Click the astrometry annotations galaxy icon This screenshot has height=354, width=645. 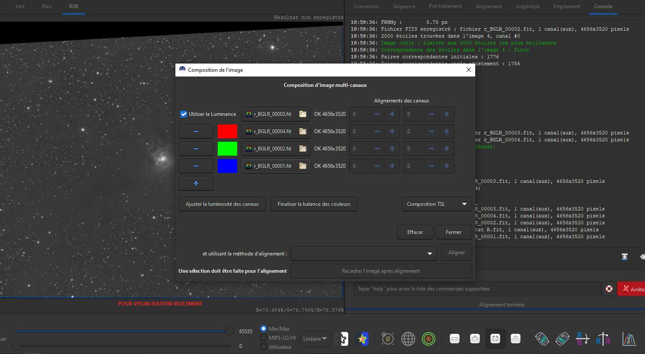tap(388, 339)
